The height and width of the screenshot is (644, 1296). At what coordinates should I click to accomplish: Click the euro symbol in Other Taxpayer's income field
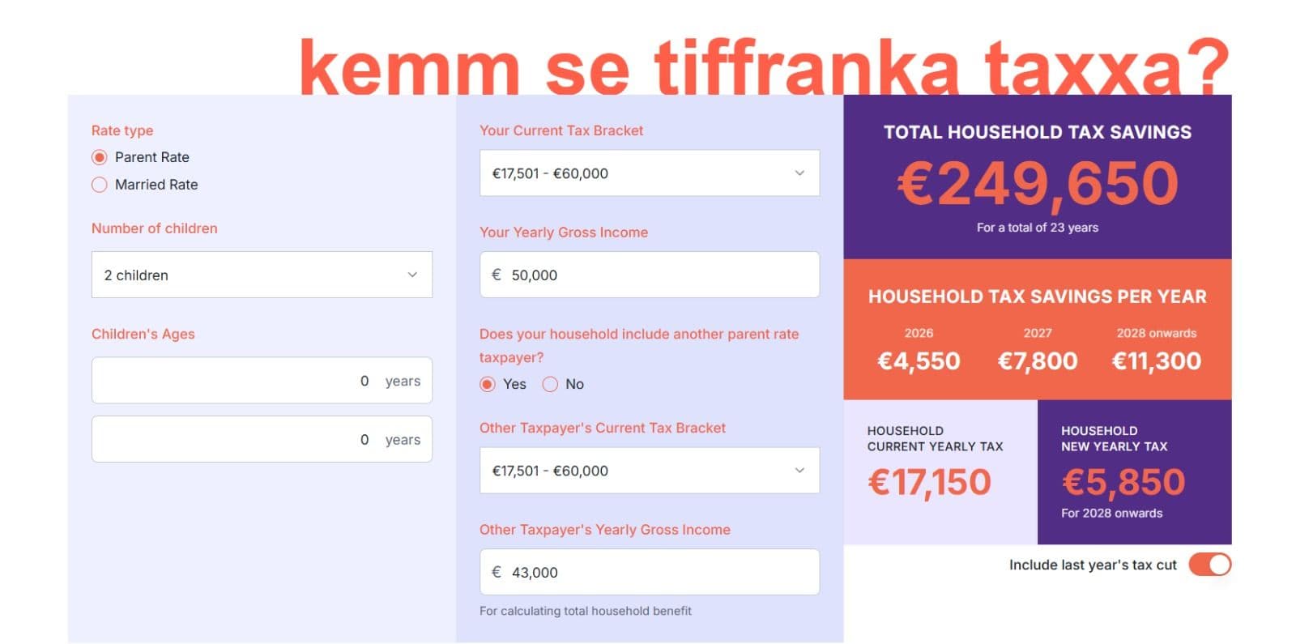(x=497, y=572)
